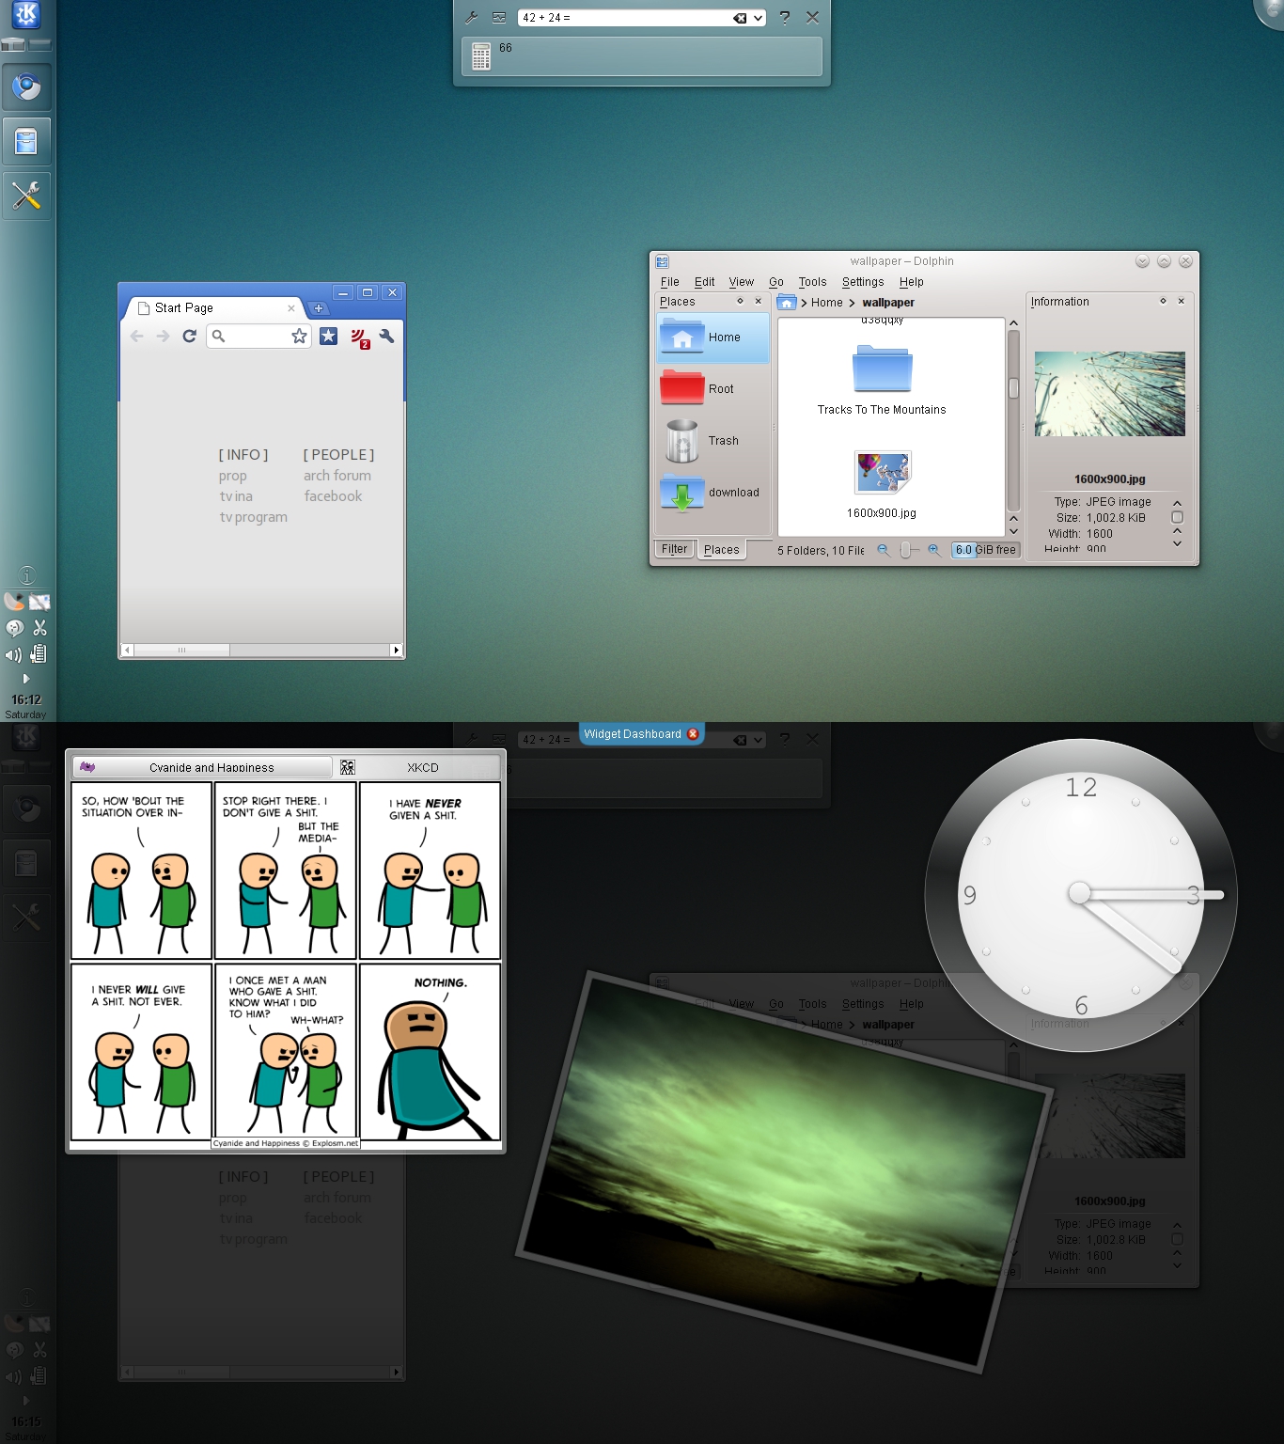
Task: Open the arch forum link on bright Start Page
Action: [337, 476]
